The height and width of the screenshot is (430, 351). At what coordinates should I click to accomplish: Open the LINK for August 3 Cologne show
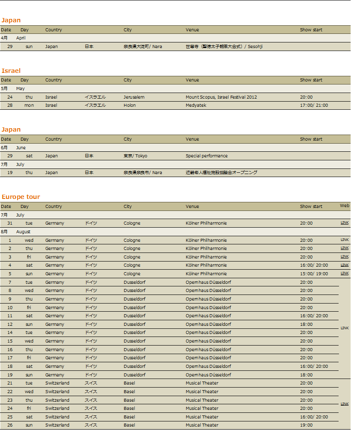click(x=345, y=257)
